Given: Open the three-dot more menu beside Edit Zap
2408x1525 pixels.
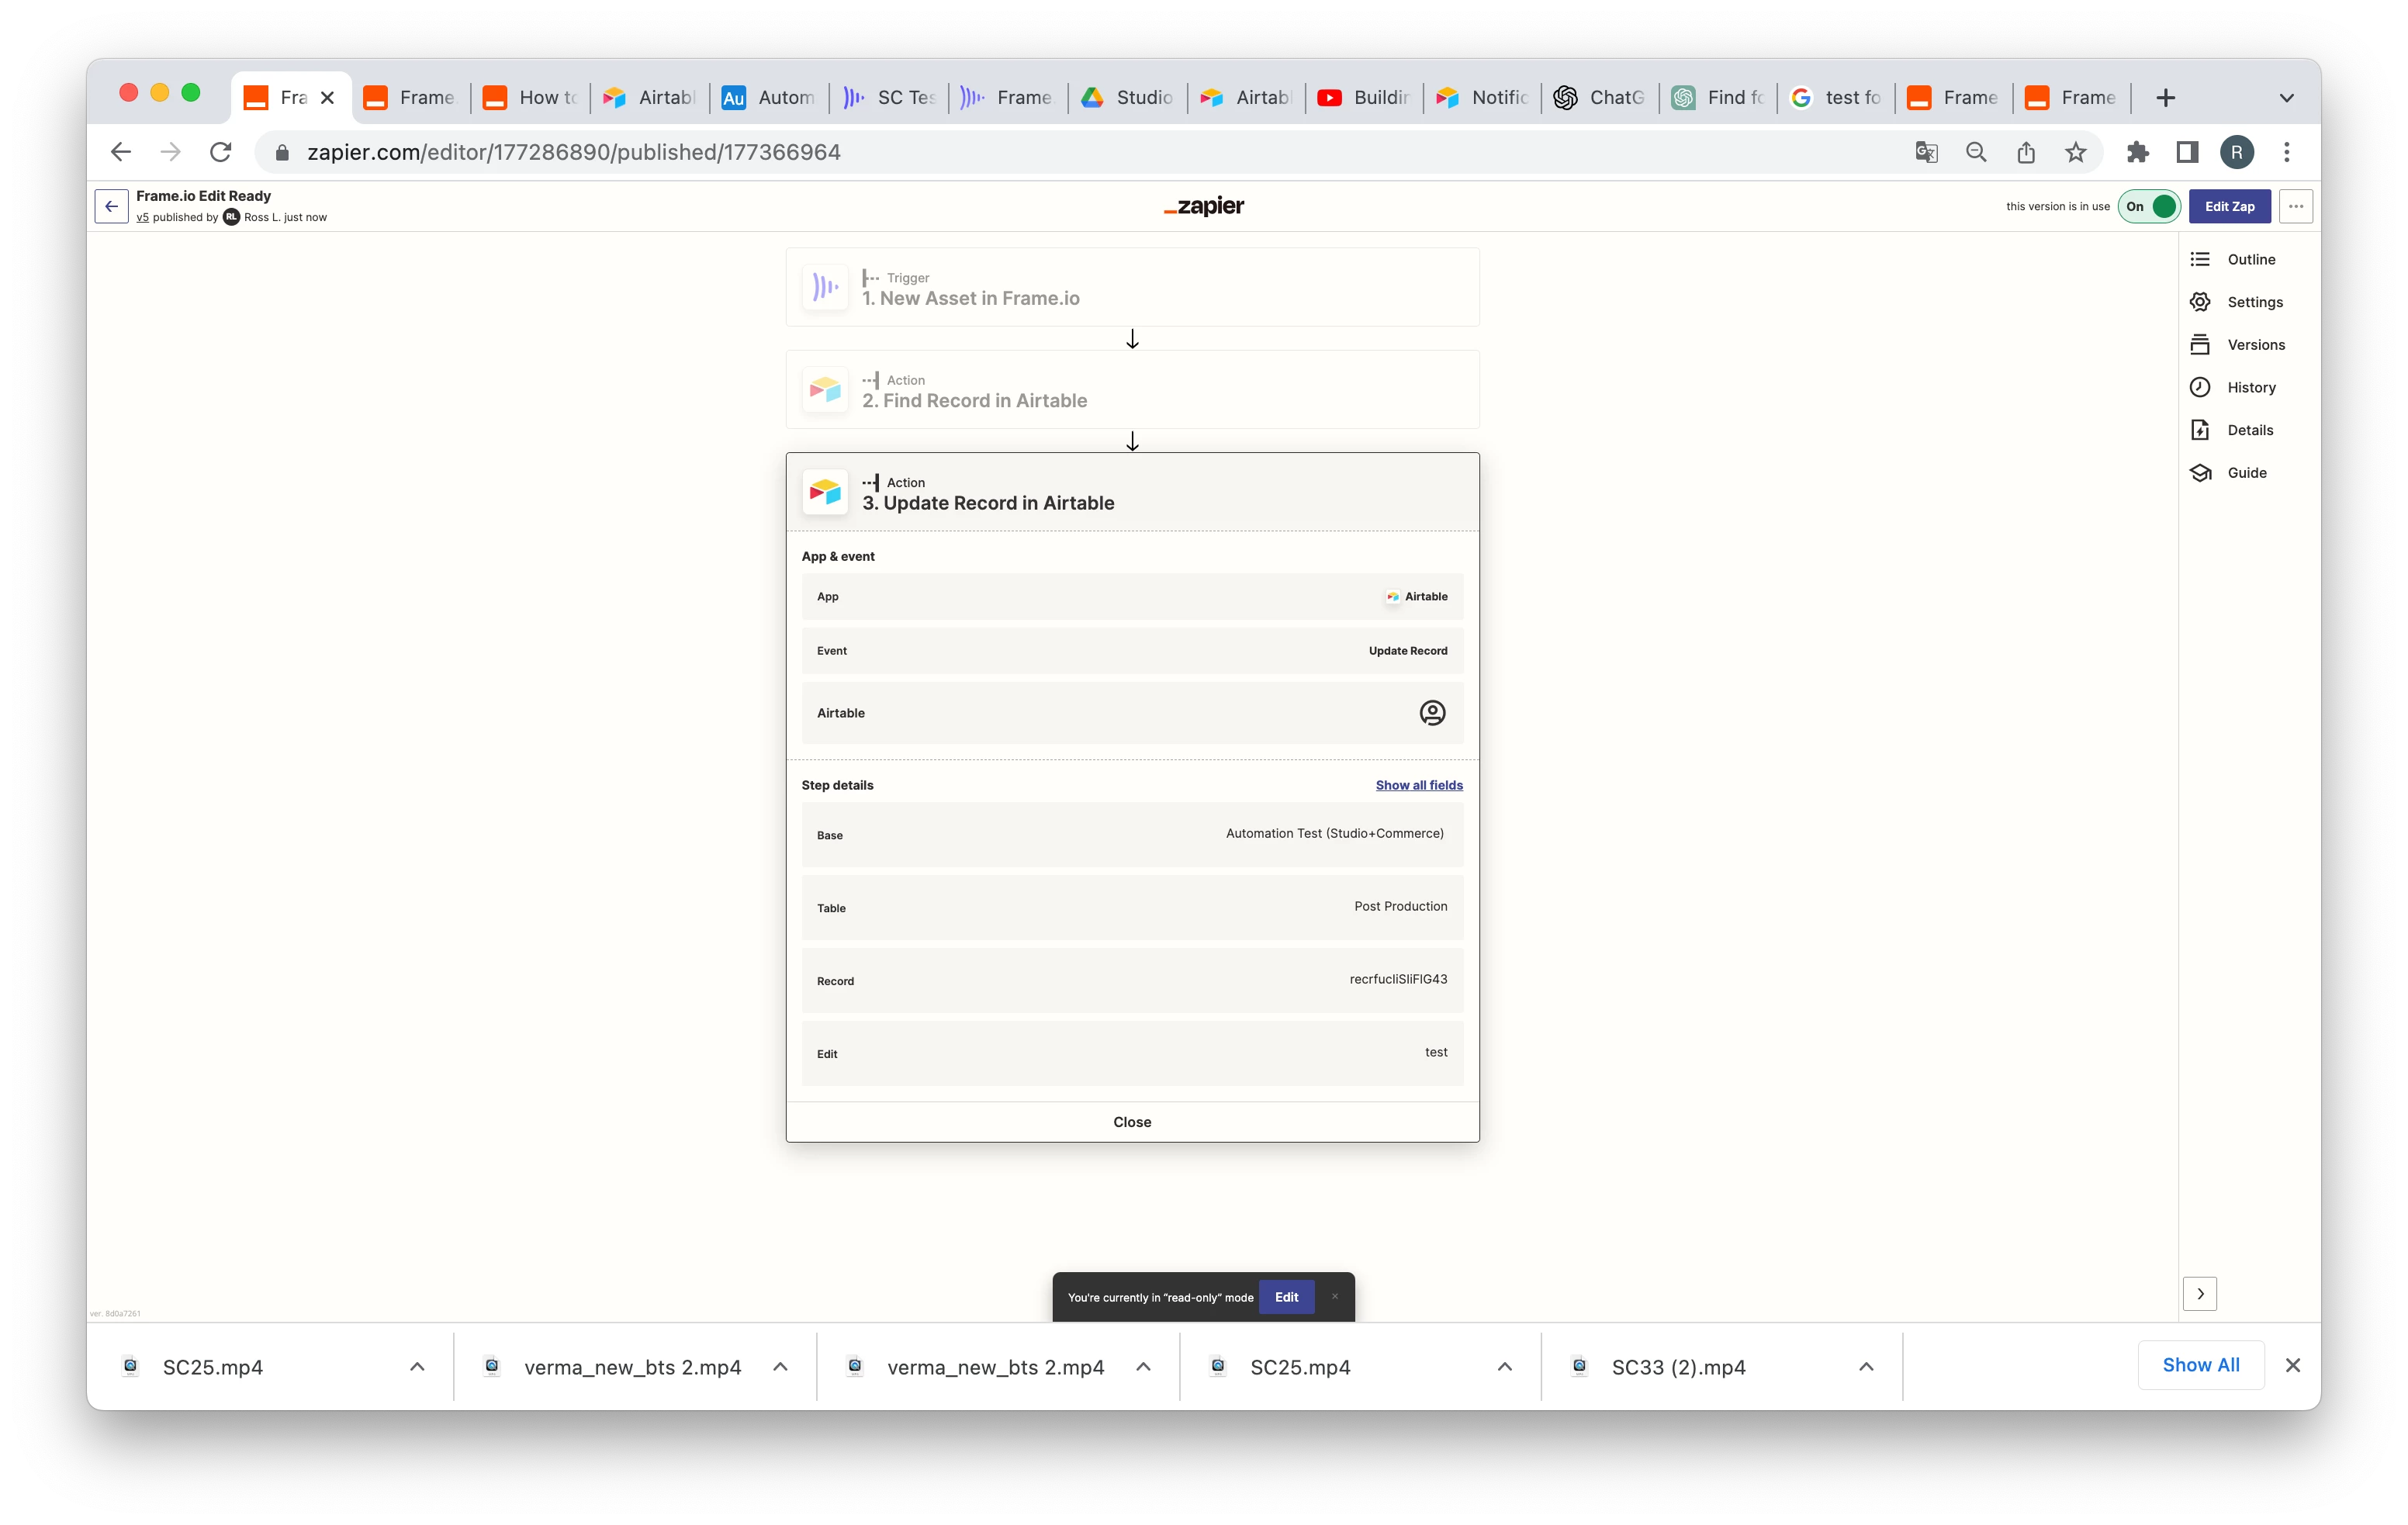Looking at the screenshot, I should click(2296, 206).
